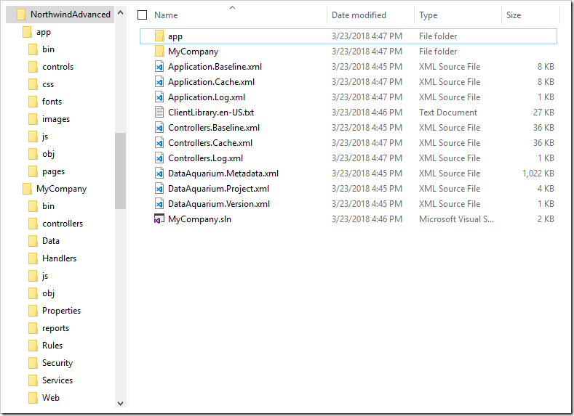Tick the select-all checkbox beside Name

tap(142, 15)
